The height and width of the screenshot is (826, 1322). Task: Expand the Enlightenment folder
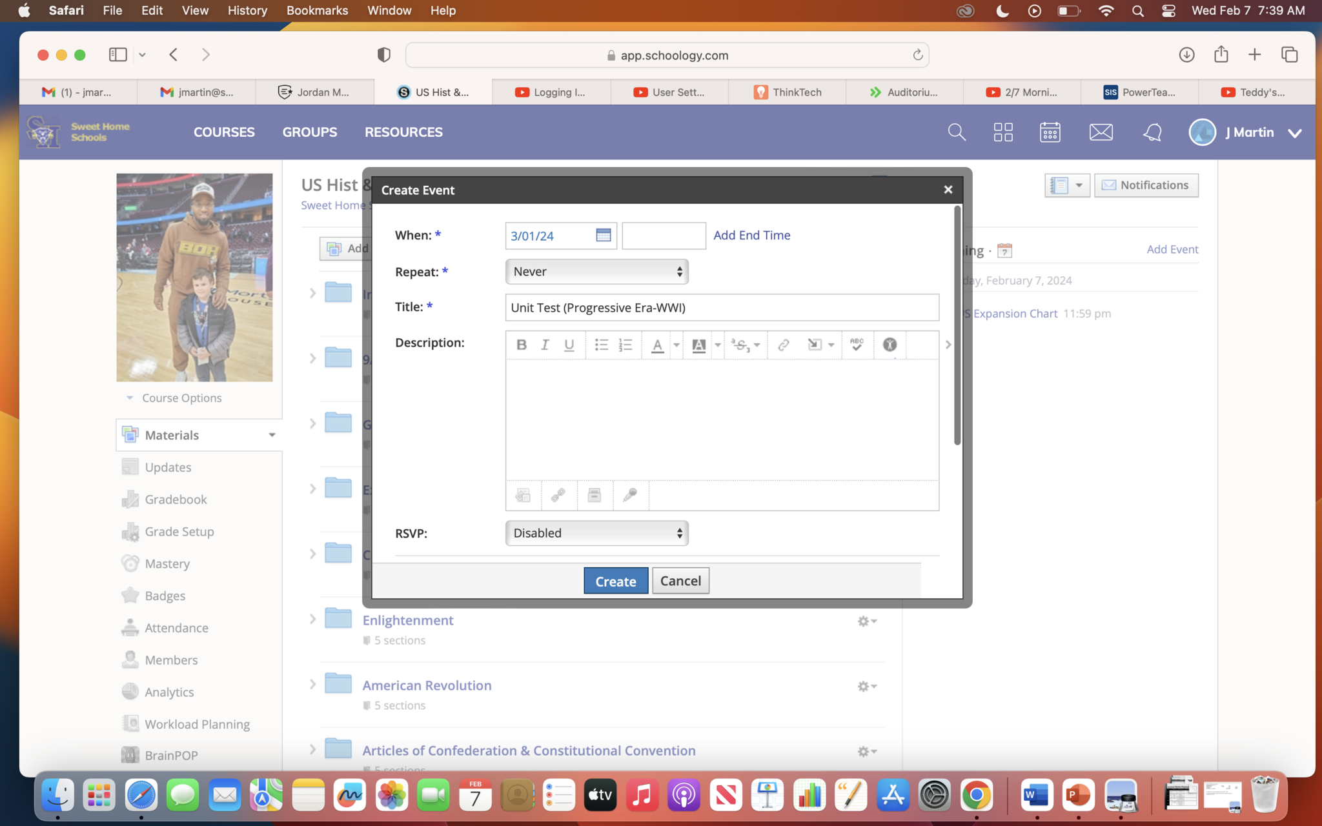coord(312,619)
